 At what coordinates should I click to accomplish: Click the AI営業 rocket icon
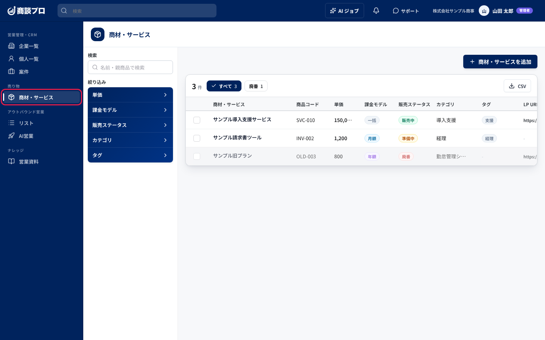click(x=11, y=136)
